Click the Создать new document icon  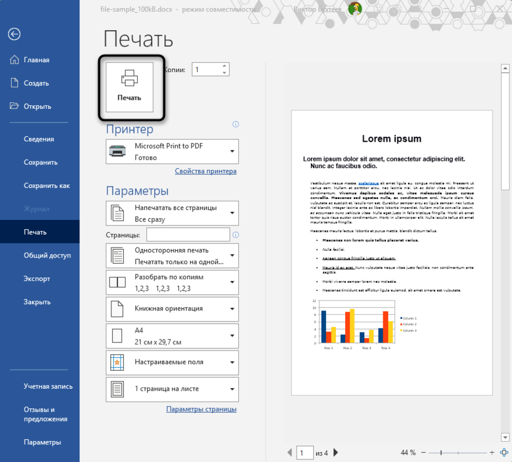click(14, 83)
